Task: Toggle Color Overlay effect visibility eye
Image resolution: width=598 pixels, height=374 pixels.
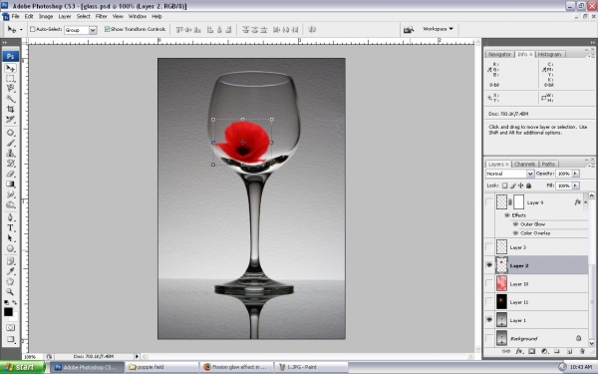Action: 515,232
